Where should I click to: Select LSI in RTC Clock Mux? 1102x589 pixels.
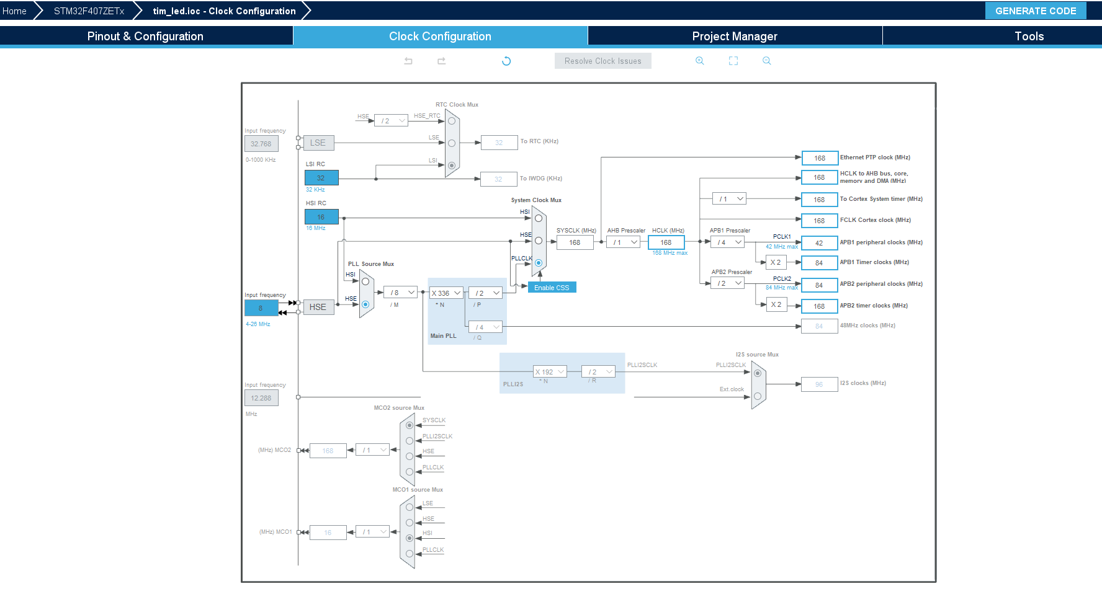452,166
